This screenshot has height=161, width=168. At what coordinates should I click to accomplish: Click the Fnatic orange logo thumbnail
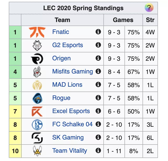pyautogui.click(x=37, y=32)
